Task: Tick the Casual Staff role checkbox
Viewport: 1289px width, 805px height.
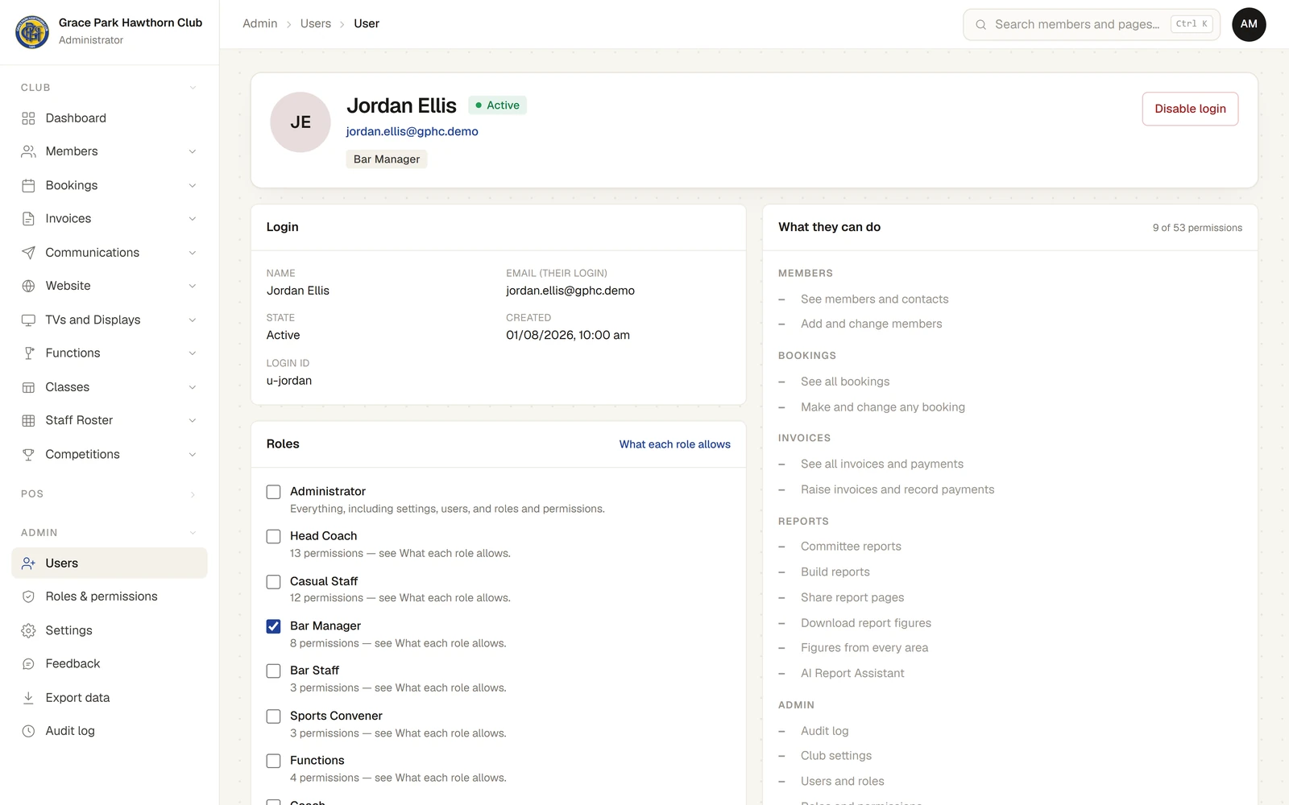Action: click(x=274, y=581)
